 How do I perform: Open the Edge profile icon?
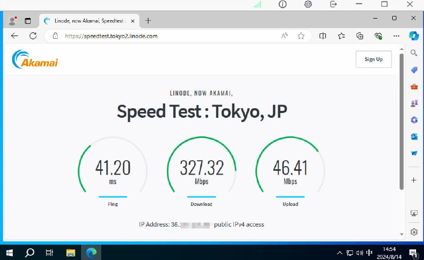pos(12,21)
